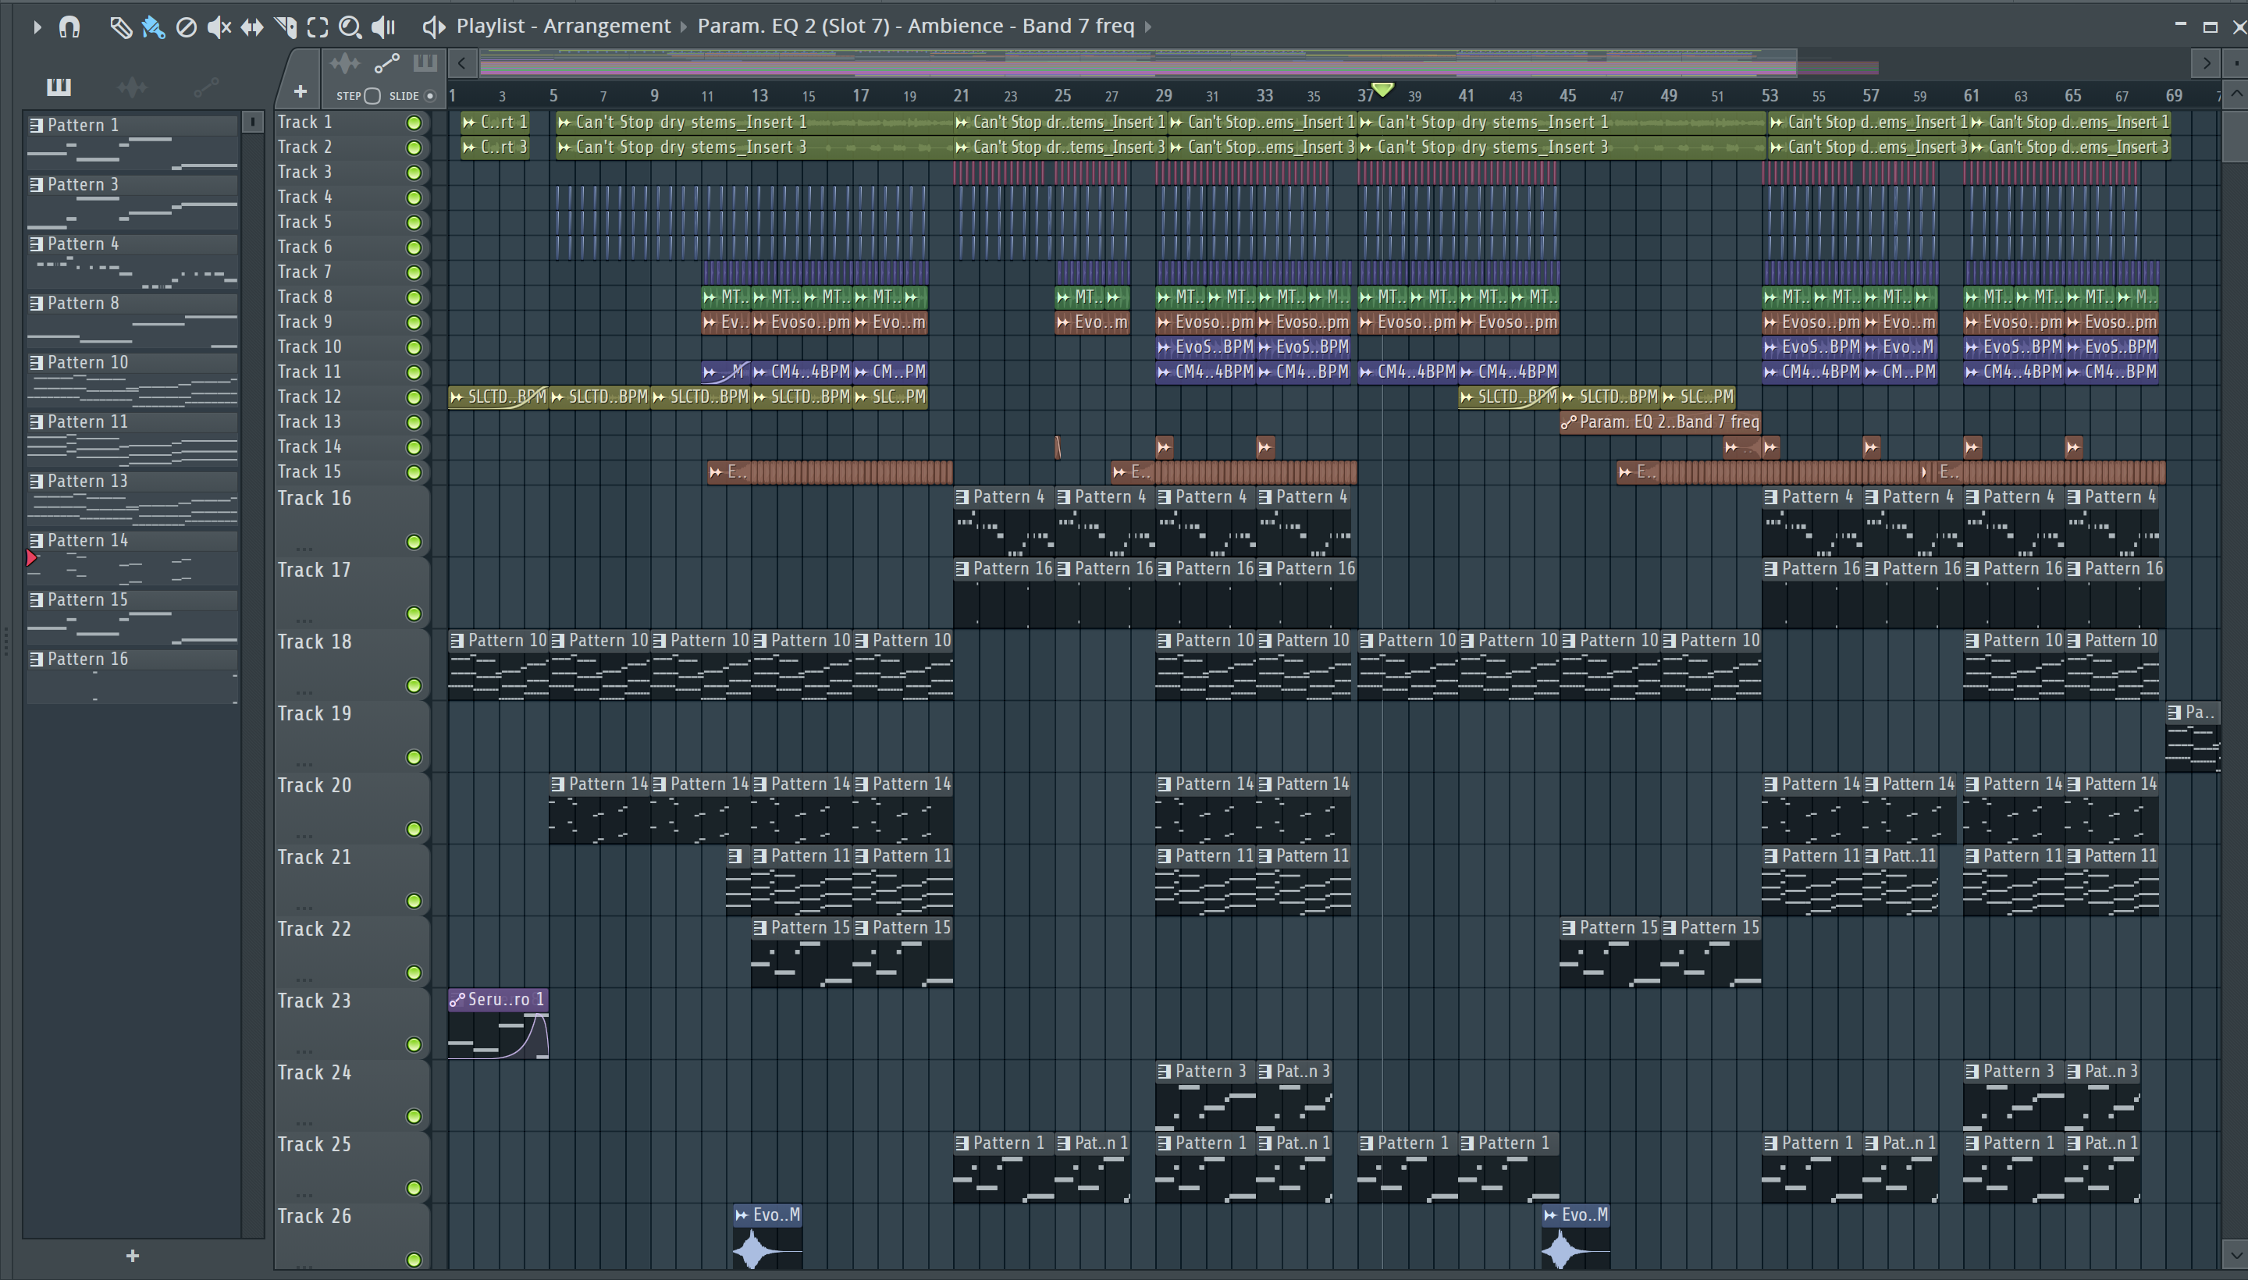The image size is (2248, 1280).
Task: Mute Track 18 with its green LED
Action: click(413, 686)
